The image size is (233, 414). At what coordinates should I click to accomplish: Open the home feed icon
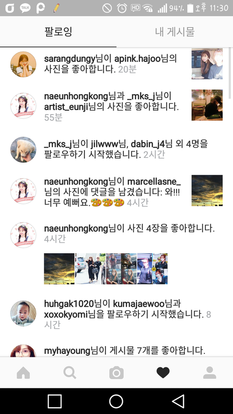23,373
